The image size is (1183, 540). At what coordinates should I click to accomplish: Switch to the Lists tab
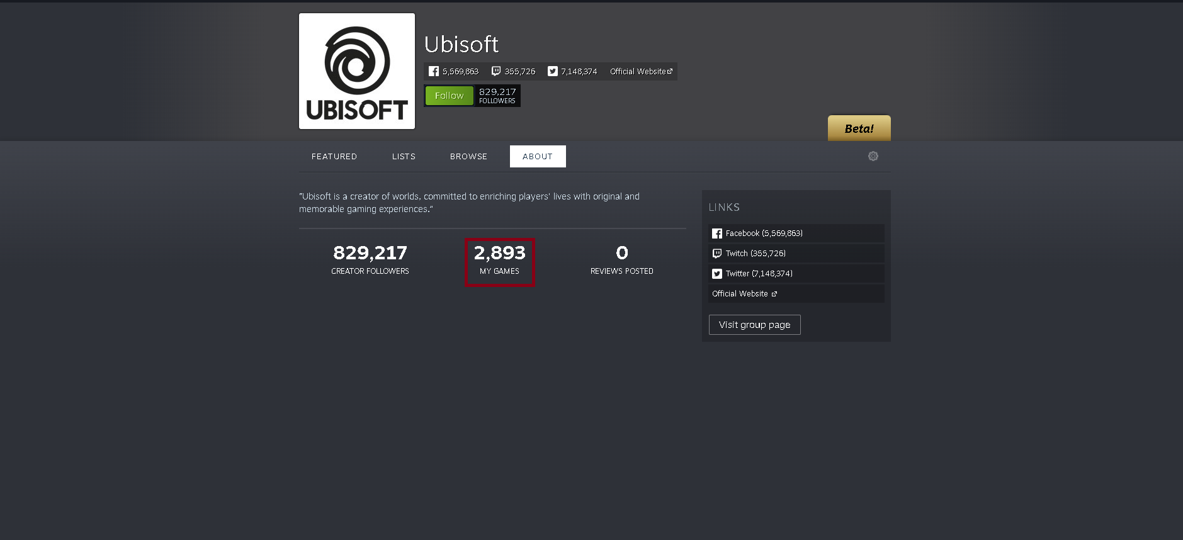[x=404, y=156]
